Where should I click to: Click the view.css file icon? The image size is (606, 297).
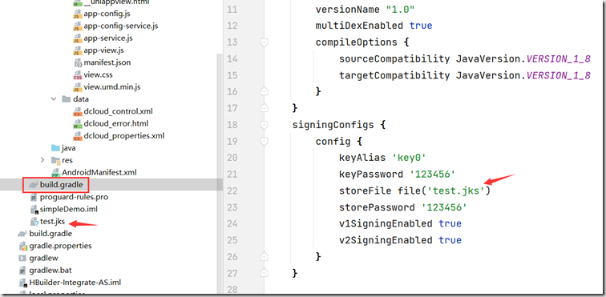pos(77,75)
